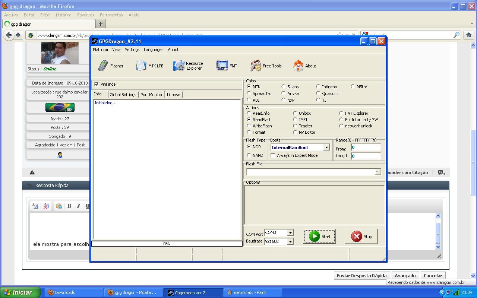Click the network signal tray icon
The image size is (477, 298).
456,292
